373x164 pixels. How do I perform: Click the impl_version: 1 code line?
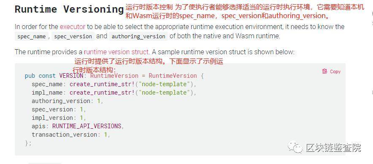coord(59,118)
